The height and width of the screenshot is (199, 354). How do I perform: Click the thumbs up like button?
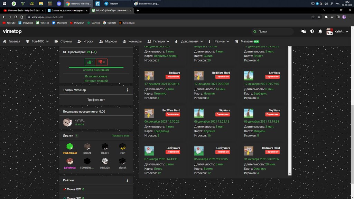[91, 62]
